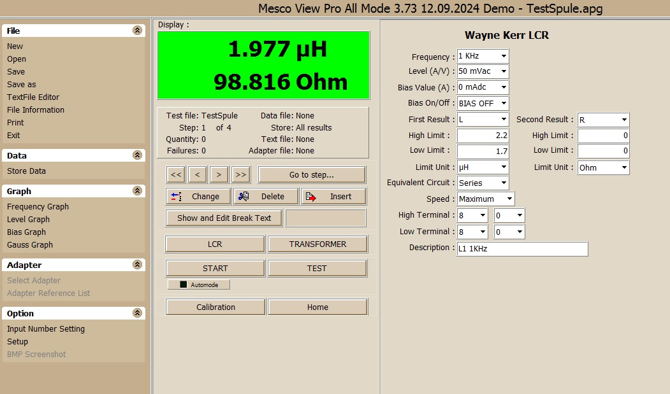The height and width of the screenshot is (394, 670).
Task: Open the Speed dropdown
Action: 509,199
